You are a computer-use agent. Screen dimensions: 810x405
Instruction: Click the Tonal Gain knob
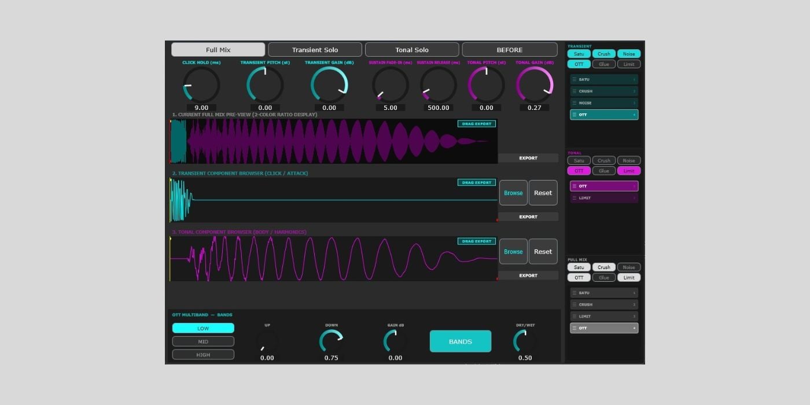pos(535,85)
